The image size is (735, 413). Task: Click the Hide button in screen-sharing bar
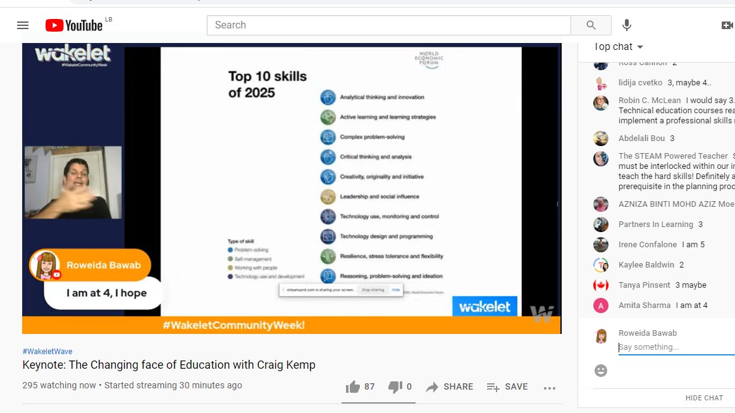[x=396, y=290]
